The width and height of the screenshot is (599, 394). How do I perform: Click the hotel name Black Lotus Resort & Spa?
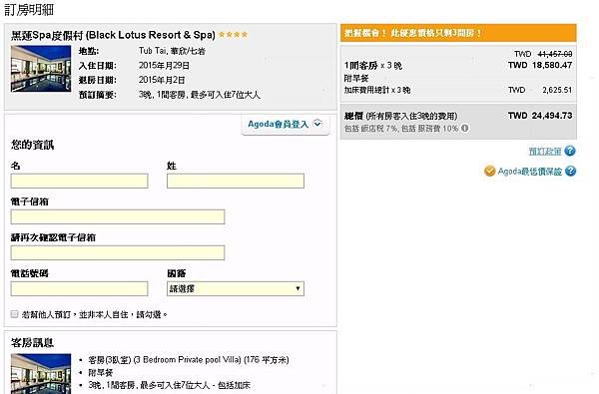(113, 35)
